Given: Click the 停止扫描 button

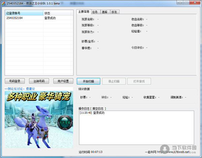Looking at the screenshot, I should 114,81.
